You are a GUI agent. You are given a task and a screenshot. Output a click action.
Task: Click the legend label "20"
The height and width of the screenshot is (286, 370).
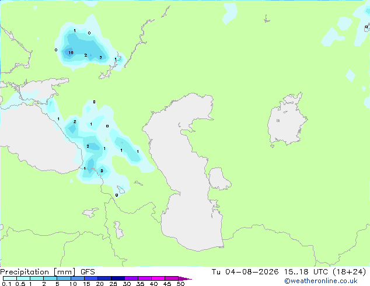[100, 284]
